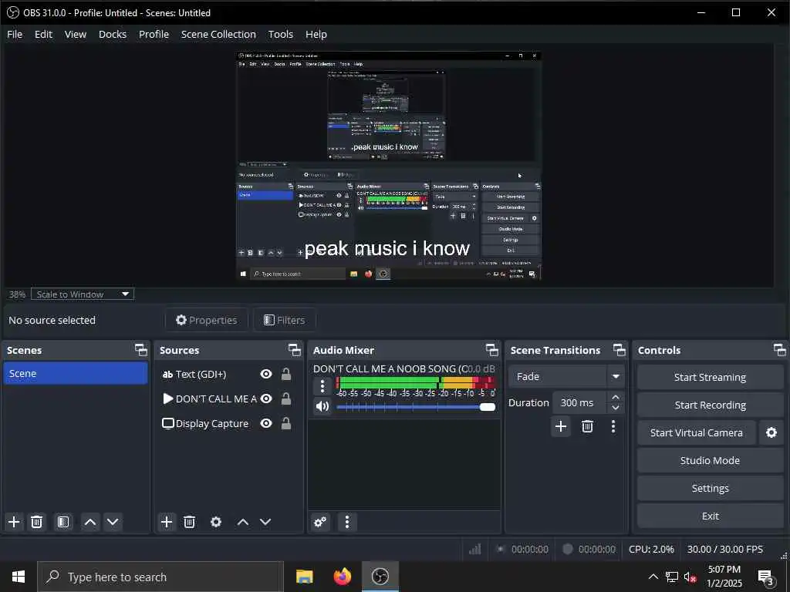Open Windows Start menu
790x592 pixels.
[19, 577]
